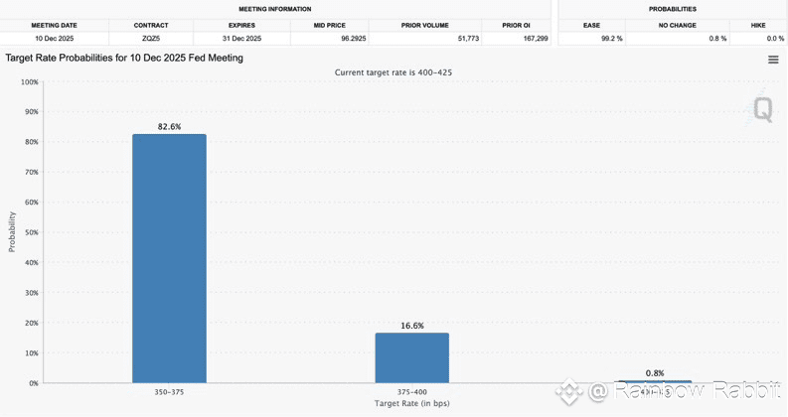This screenshot has width=788, height=417.
Task: Click the PRIOR OI column header
Action: pos(516,25)
